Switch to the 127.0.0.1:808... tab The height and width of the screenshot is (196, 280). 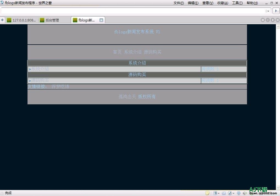(21, 20)
